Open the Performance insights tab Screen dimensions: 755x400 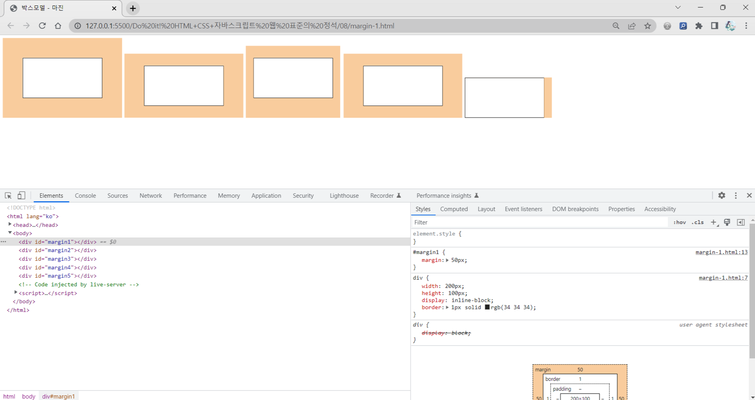447,195
